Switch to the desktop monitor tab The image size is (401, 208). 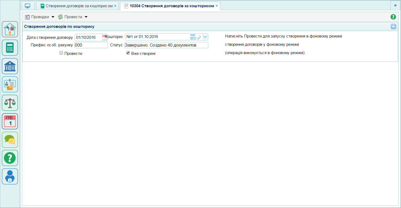28,6
